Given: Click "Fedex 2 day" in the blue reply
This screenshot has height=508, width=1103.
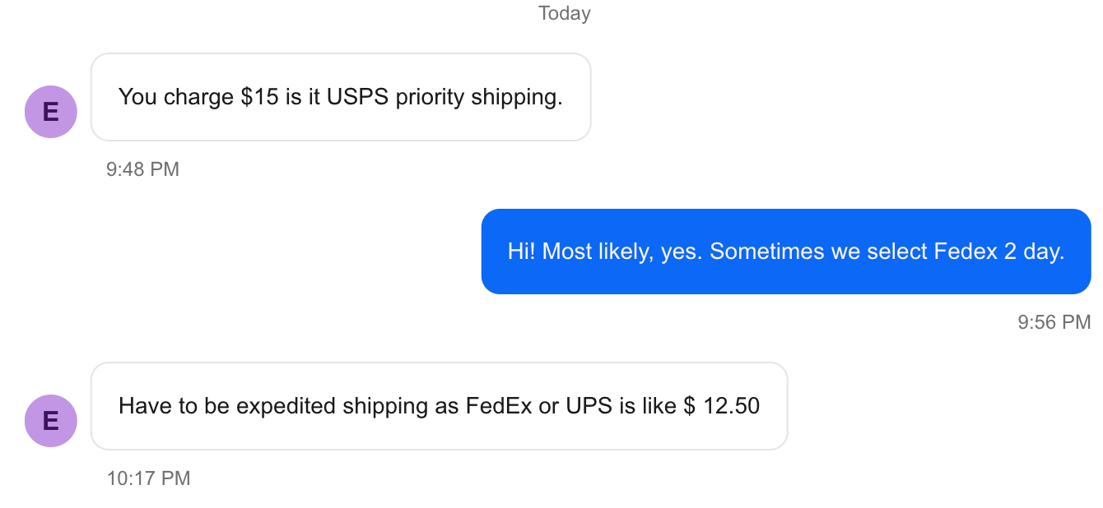Looking at the screenshot, I should click(x=998, y=252).
